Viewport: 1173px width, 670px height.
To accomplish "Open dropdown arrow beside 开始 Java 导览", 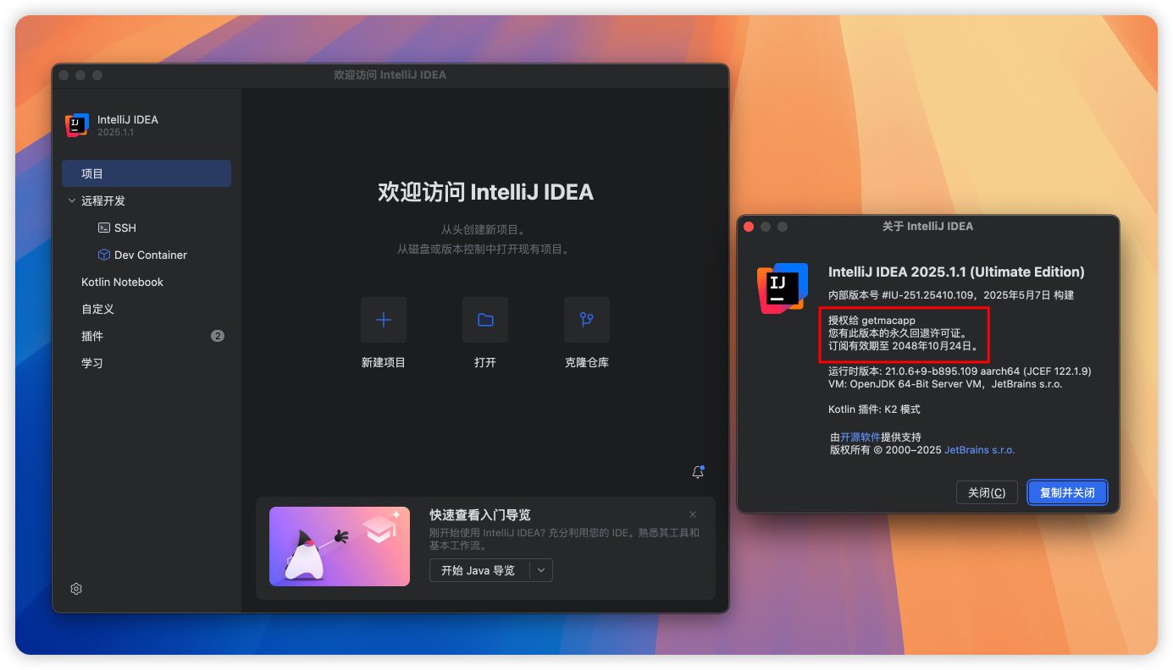I will [x=542, y=570].
